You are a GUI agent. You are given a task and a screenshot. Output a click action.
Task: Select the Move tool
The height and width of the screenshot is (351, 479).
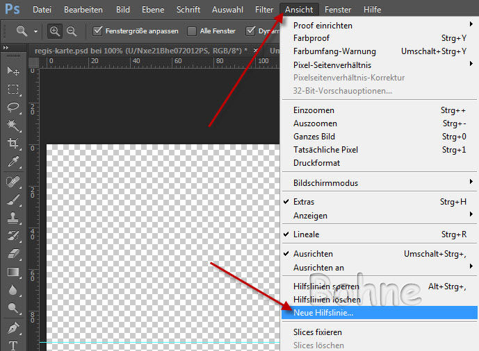[13, 71]
